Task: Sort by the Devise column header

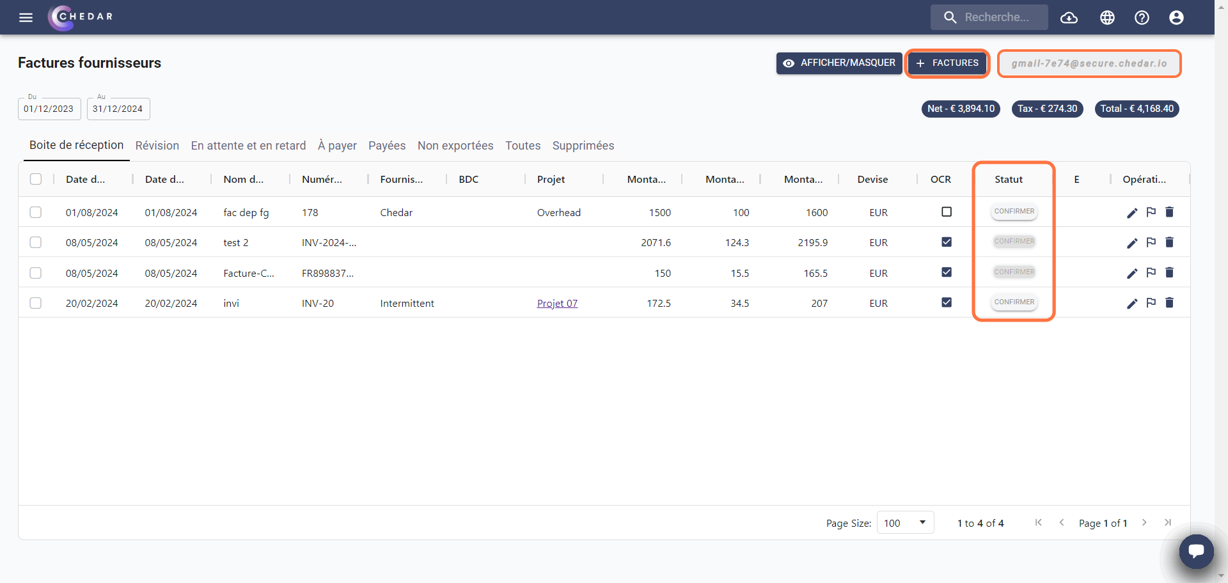Action: click(872, 180)
